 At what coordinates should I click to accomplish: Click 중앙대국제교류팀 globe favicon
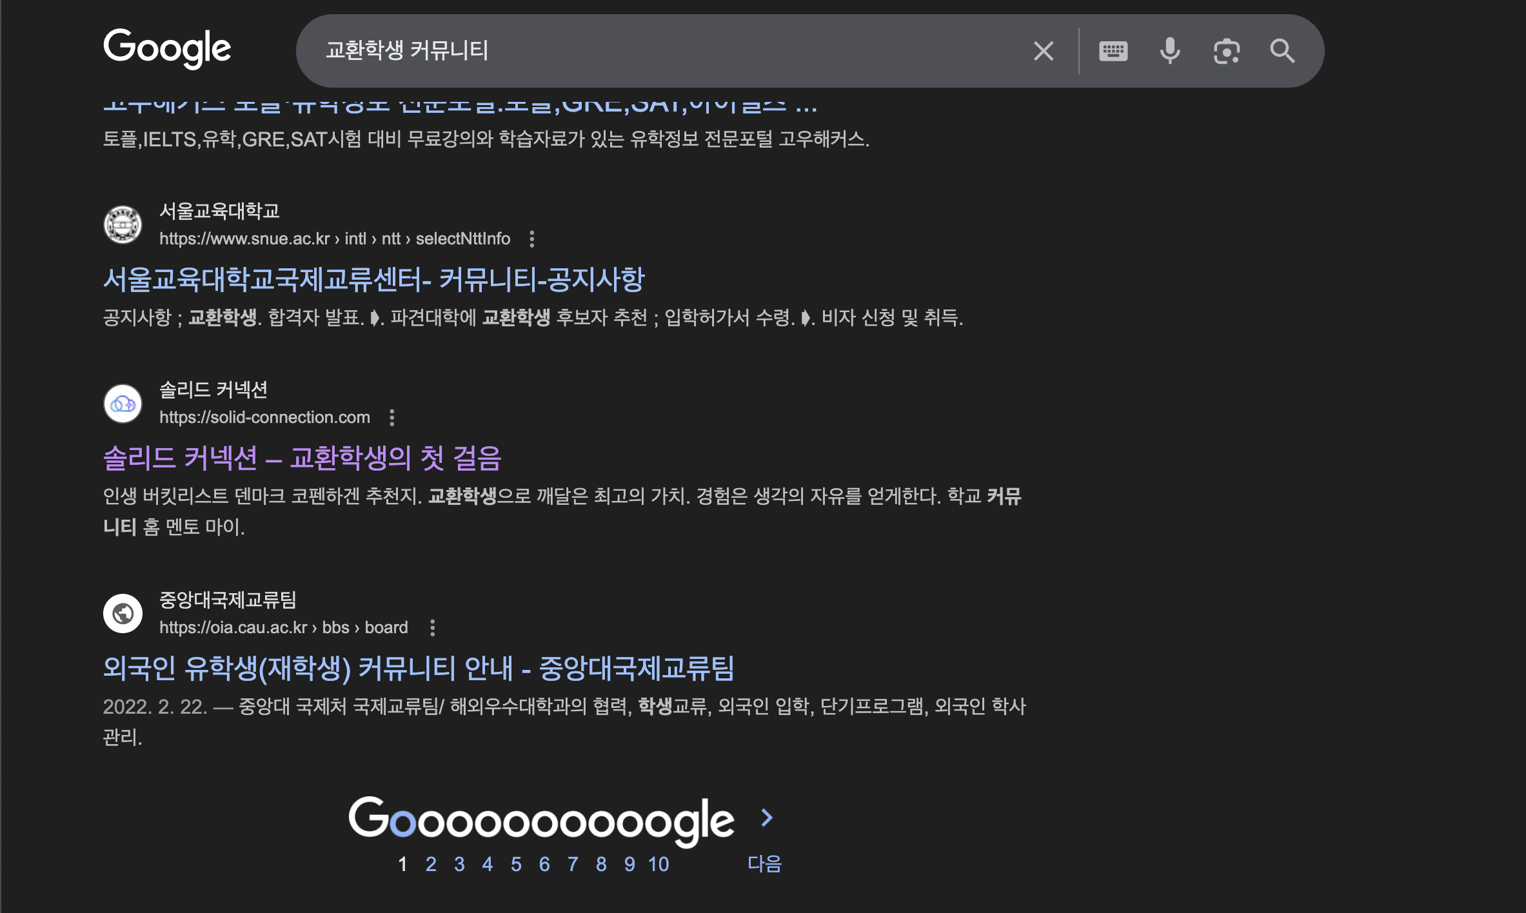point(123,613)
